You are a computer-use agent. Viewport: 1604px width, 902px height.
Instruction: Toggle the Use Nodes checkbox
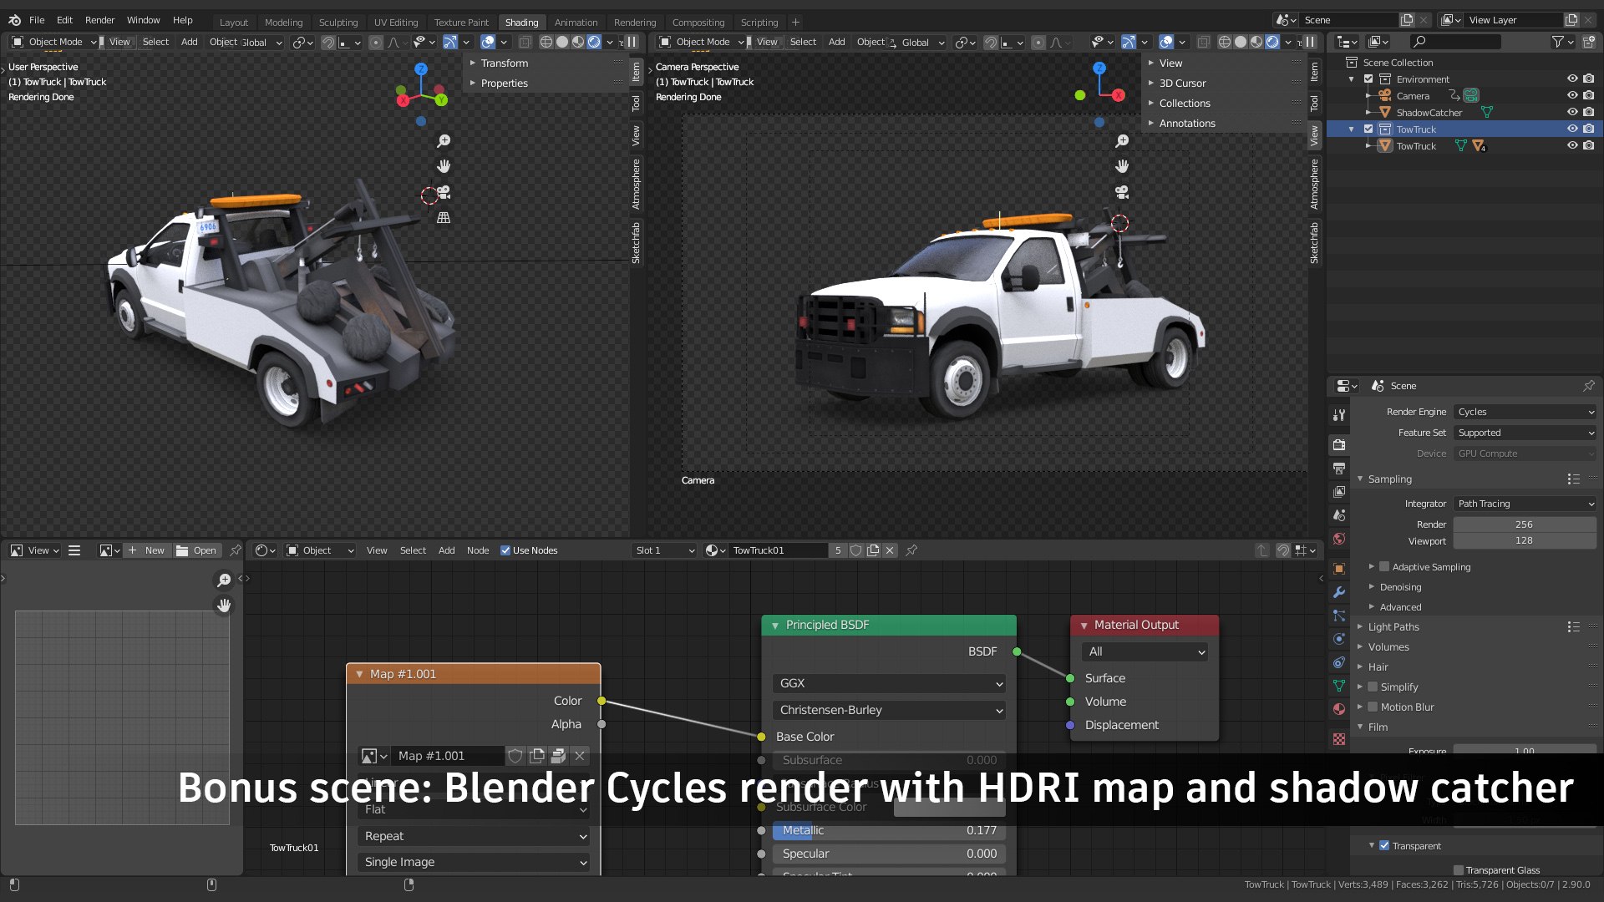[505, 550]
